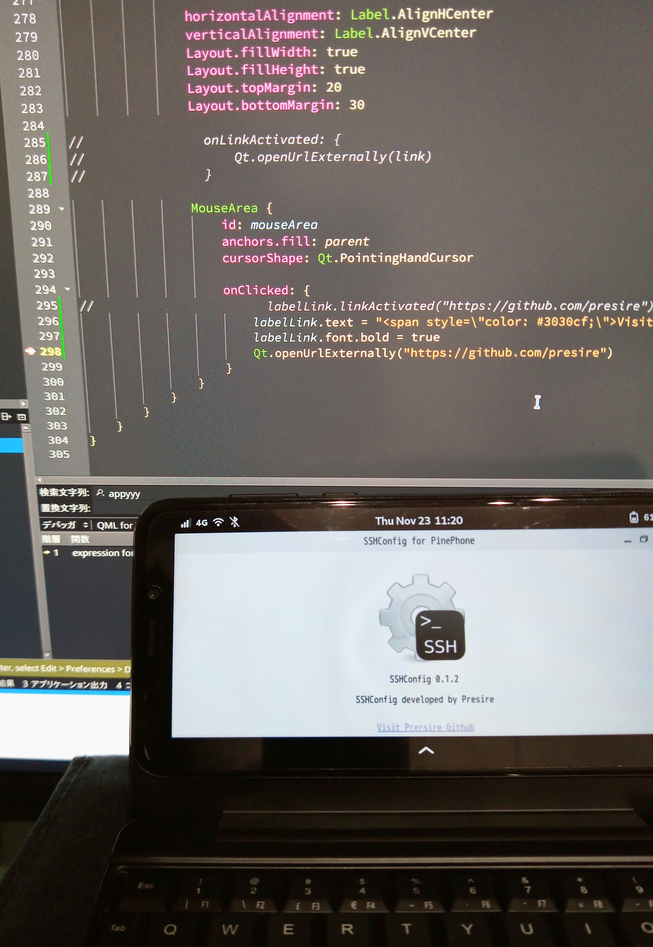Click the commented slashes on line 295
This screenshot has width=653, height=947.
coord(86,306)
